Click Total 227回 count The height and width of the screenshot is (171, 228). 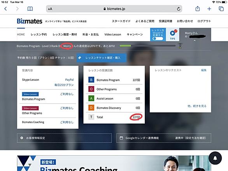pos(136,117)
